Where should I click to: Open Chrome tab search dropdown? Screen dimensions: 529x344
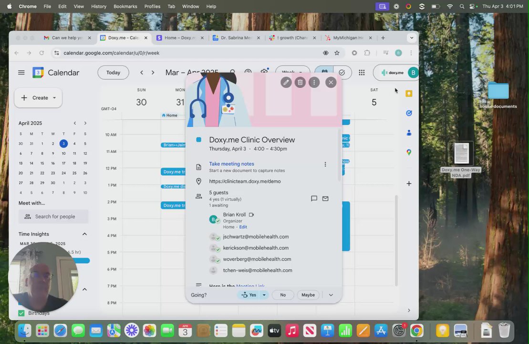pyautogui.click(x=412, y=38)
